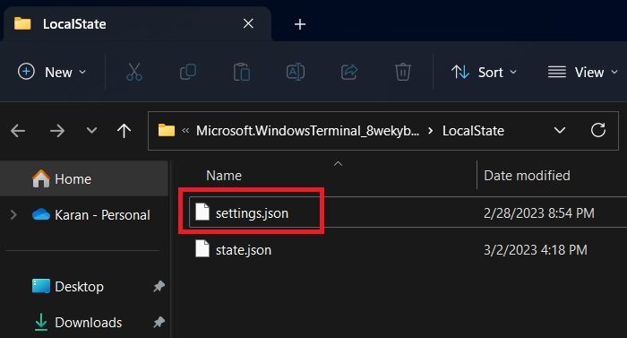Click the Desktop folder icon
Viewport: 627px width, 338px height.
[41, 286]
